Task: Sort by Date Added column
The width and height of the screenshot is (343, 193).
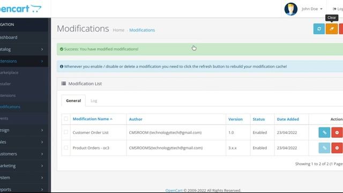Action: 288,119
